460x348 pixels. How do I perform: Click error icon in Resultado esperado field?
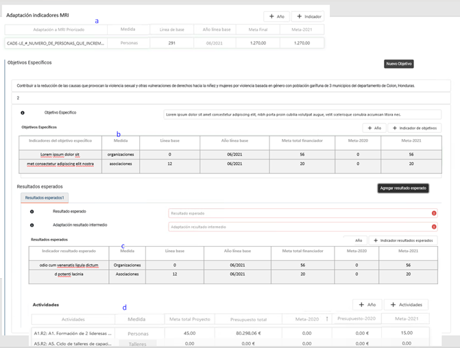coord(434,213)
